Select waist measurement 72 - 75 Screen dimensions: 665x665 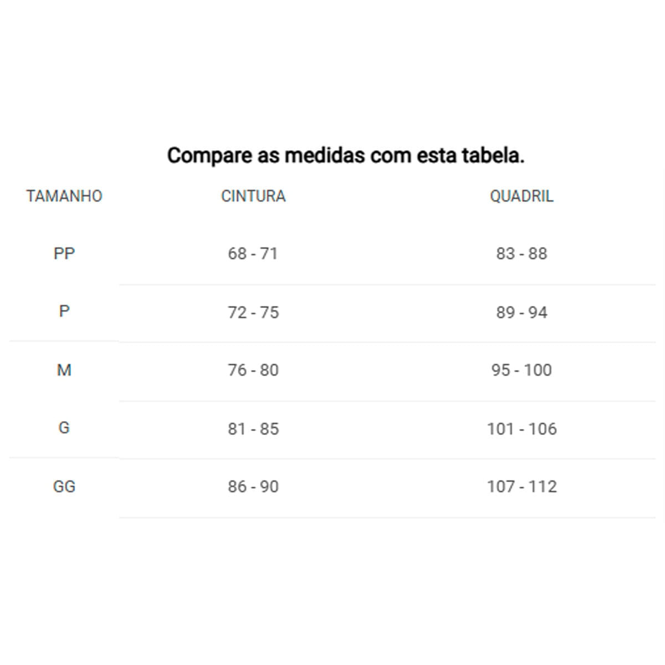[253, 312]
